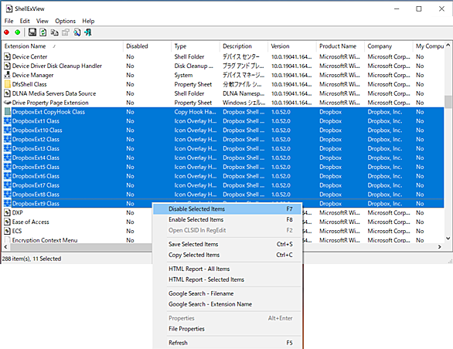Viewport: 453px width, 349px height.
Task: Choose Disable Selected Items in context menu
Action: tap(227, 209)
